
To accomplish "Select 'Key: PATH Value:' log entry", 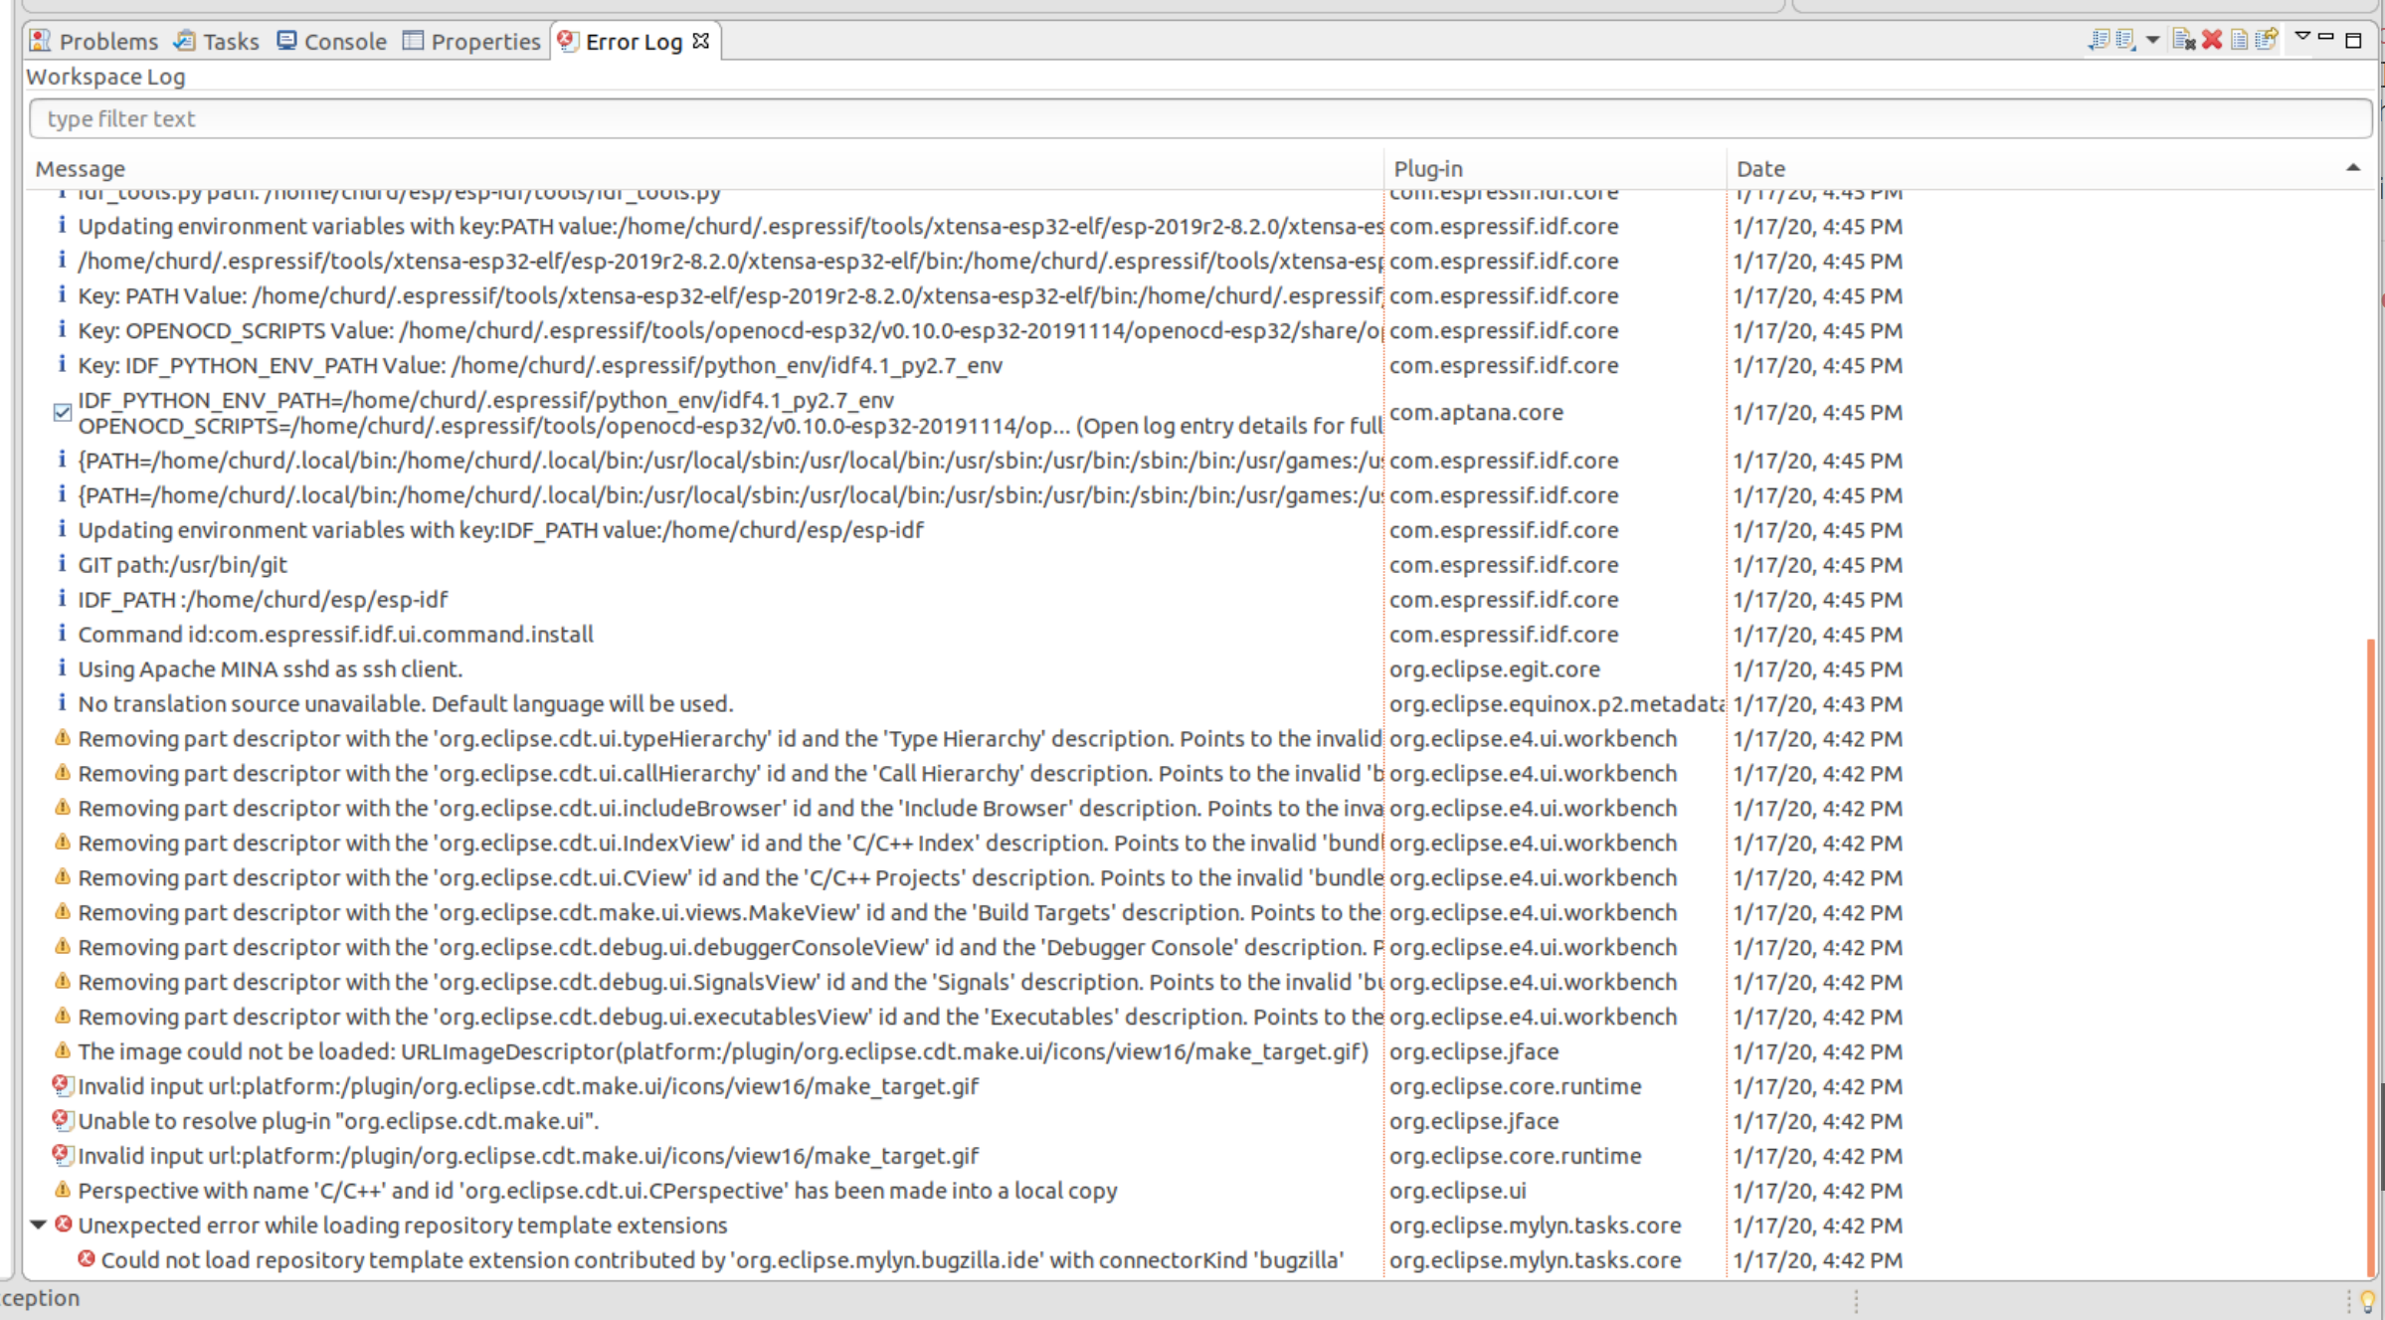I will [x=730, y=295].
